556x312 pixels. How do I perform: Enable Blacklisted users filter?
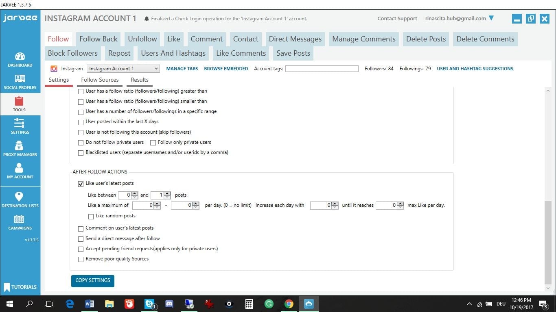[x=81, y=153]
